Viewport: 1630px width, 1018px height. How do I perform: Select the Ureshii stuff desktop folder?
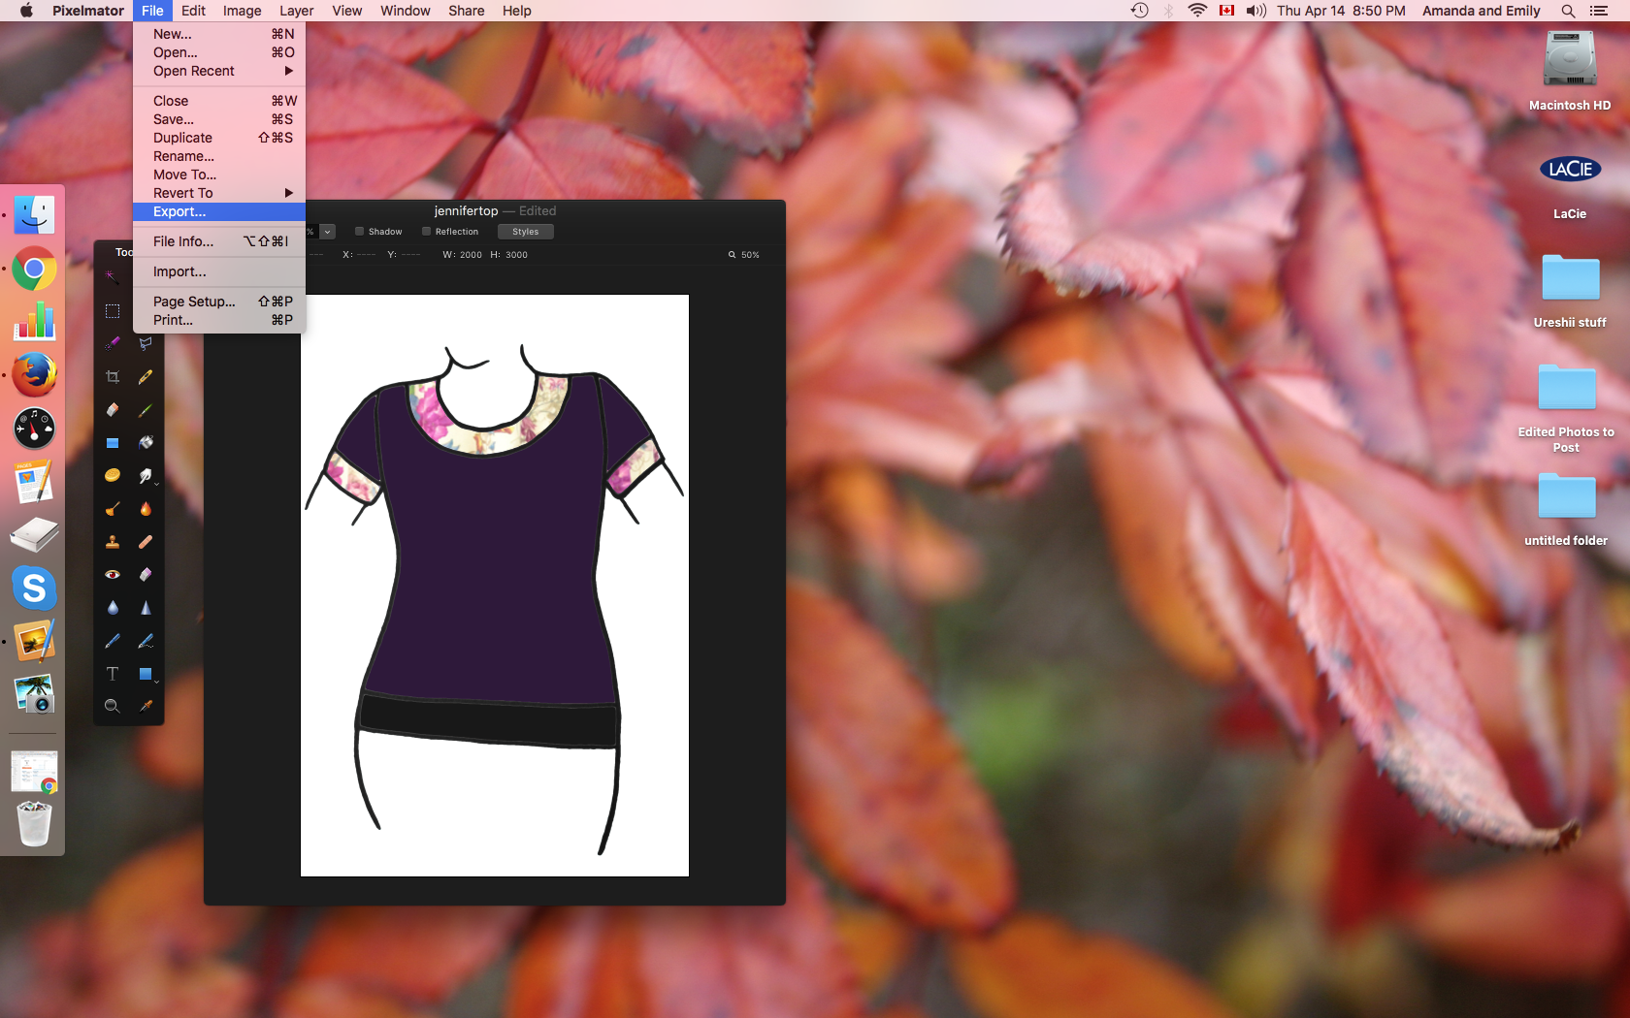(1570, 291)
